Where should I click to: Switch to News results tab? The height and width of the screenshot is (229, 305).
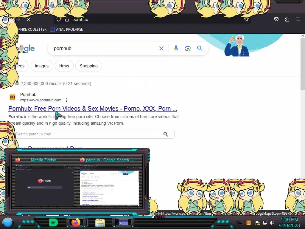tap(64, 66)
